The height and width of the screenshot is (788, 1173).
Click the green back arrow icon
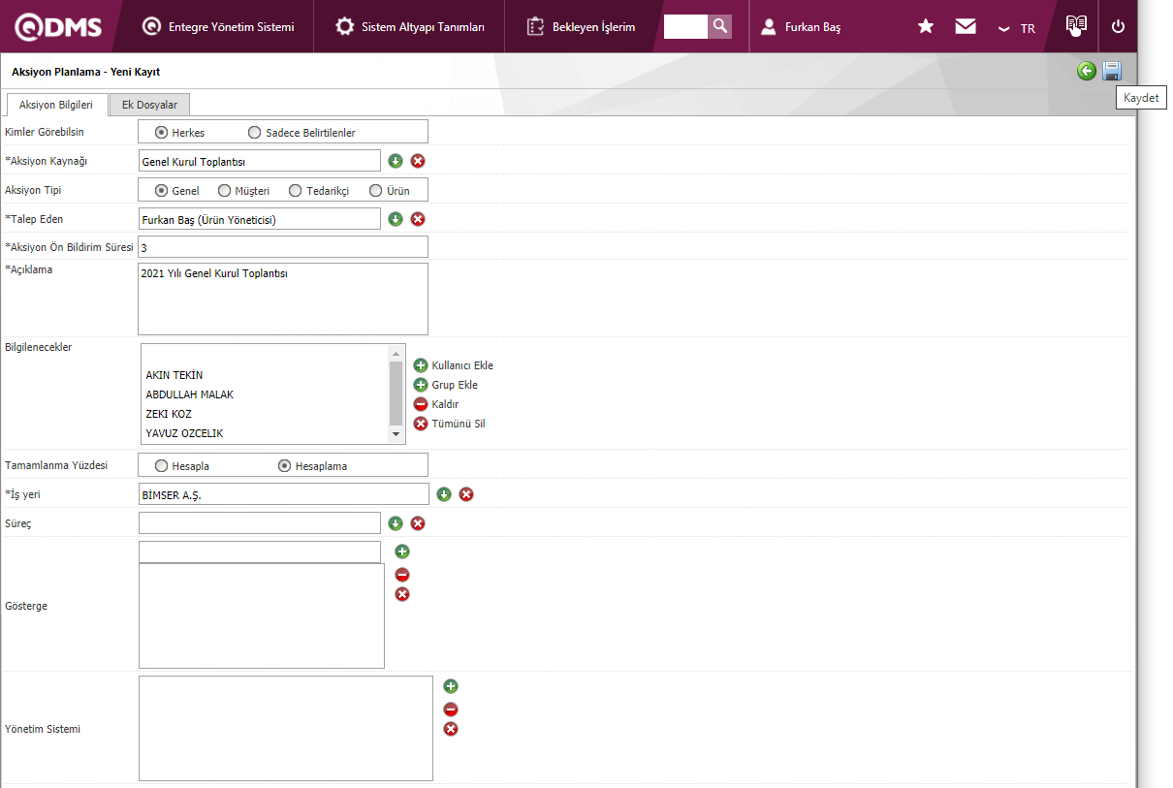pos(1087,71)
